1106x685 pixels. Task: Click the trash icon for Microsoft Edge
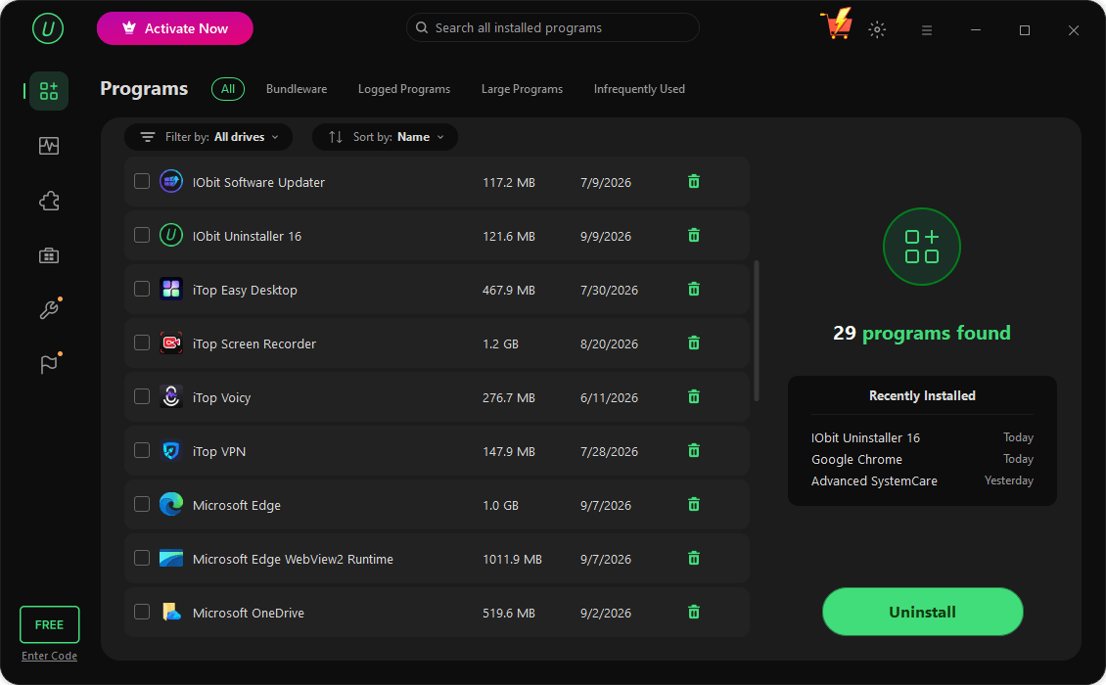click(x=694, y=504)
